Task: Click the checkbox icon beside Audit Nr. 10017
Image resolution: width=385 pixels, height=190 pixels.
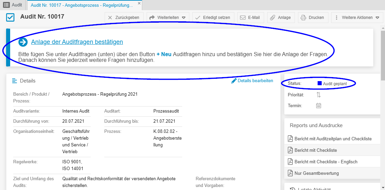Action: [x=10, y=17]
